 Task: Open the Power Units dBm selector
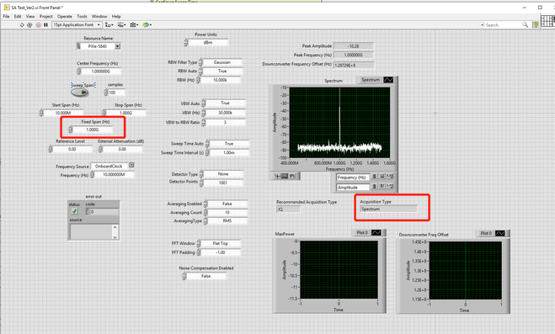[208, 42]
